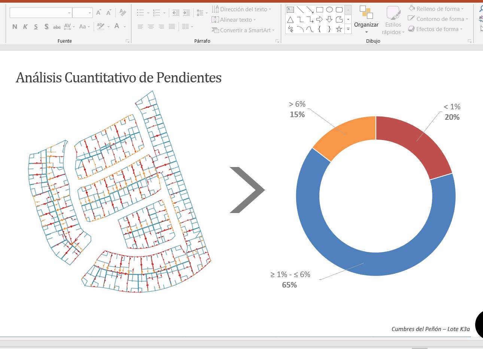483x349 pixels.
Task: Apply font color A button
Action: 117,27
